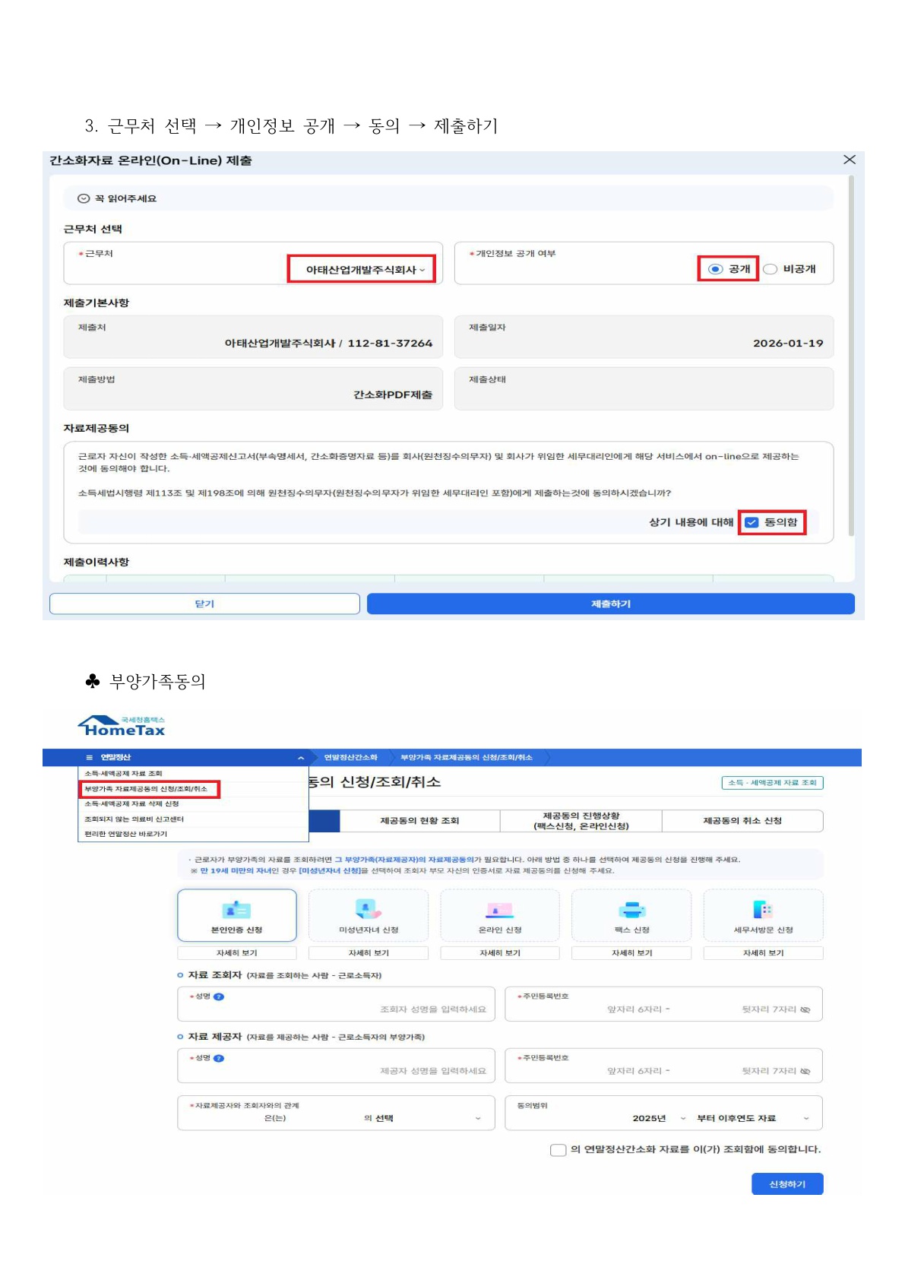Select the 공개 radio button
Screen dimensions: 905x1280
point(715,269)
